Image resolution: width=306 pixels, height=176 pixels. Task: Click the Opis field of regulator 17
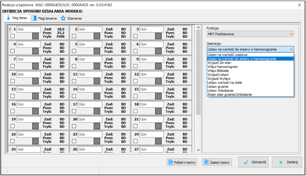click(90, 104)
